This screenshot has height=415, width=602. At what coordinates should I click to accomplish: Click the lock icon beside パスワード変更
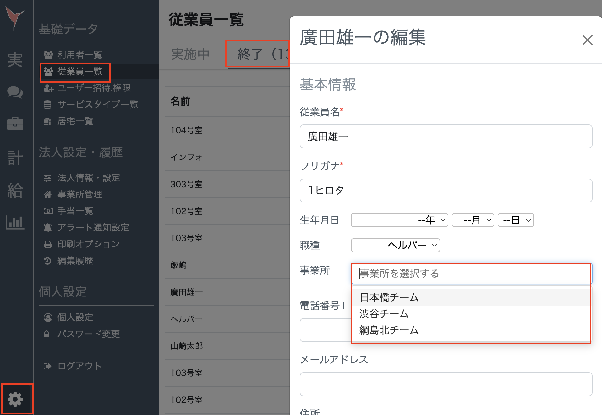click(48, 334)
